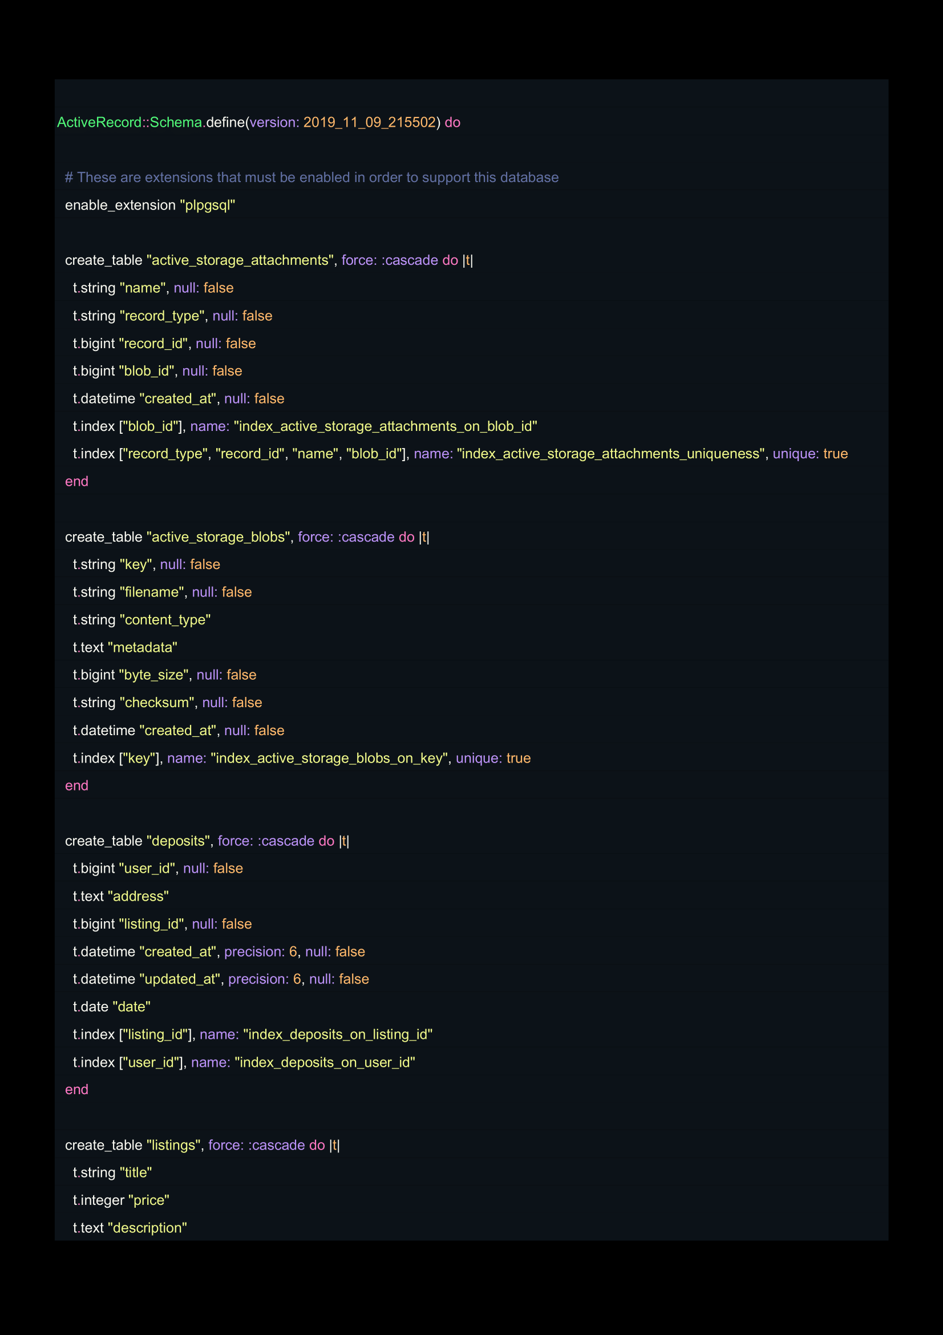Click create_table "active_storage_blobs" line
Image resolution: width=943 pixels, height=1335 pixels.
click(247, 537)
